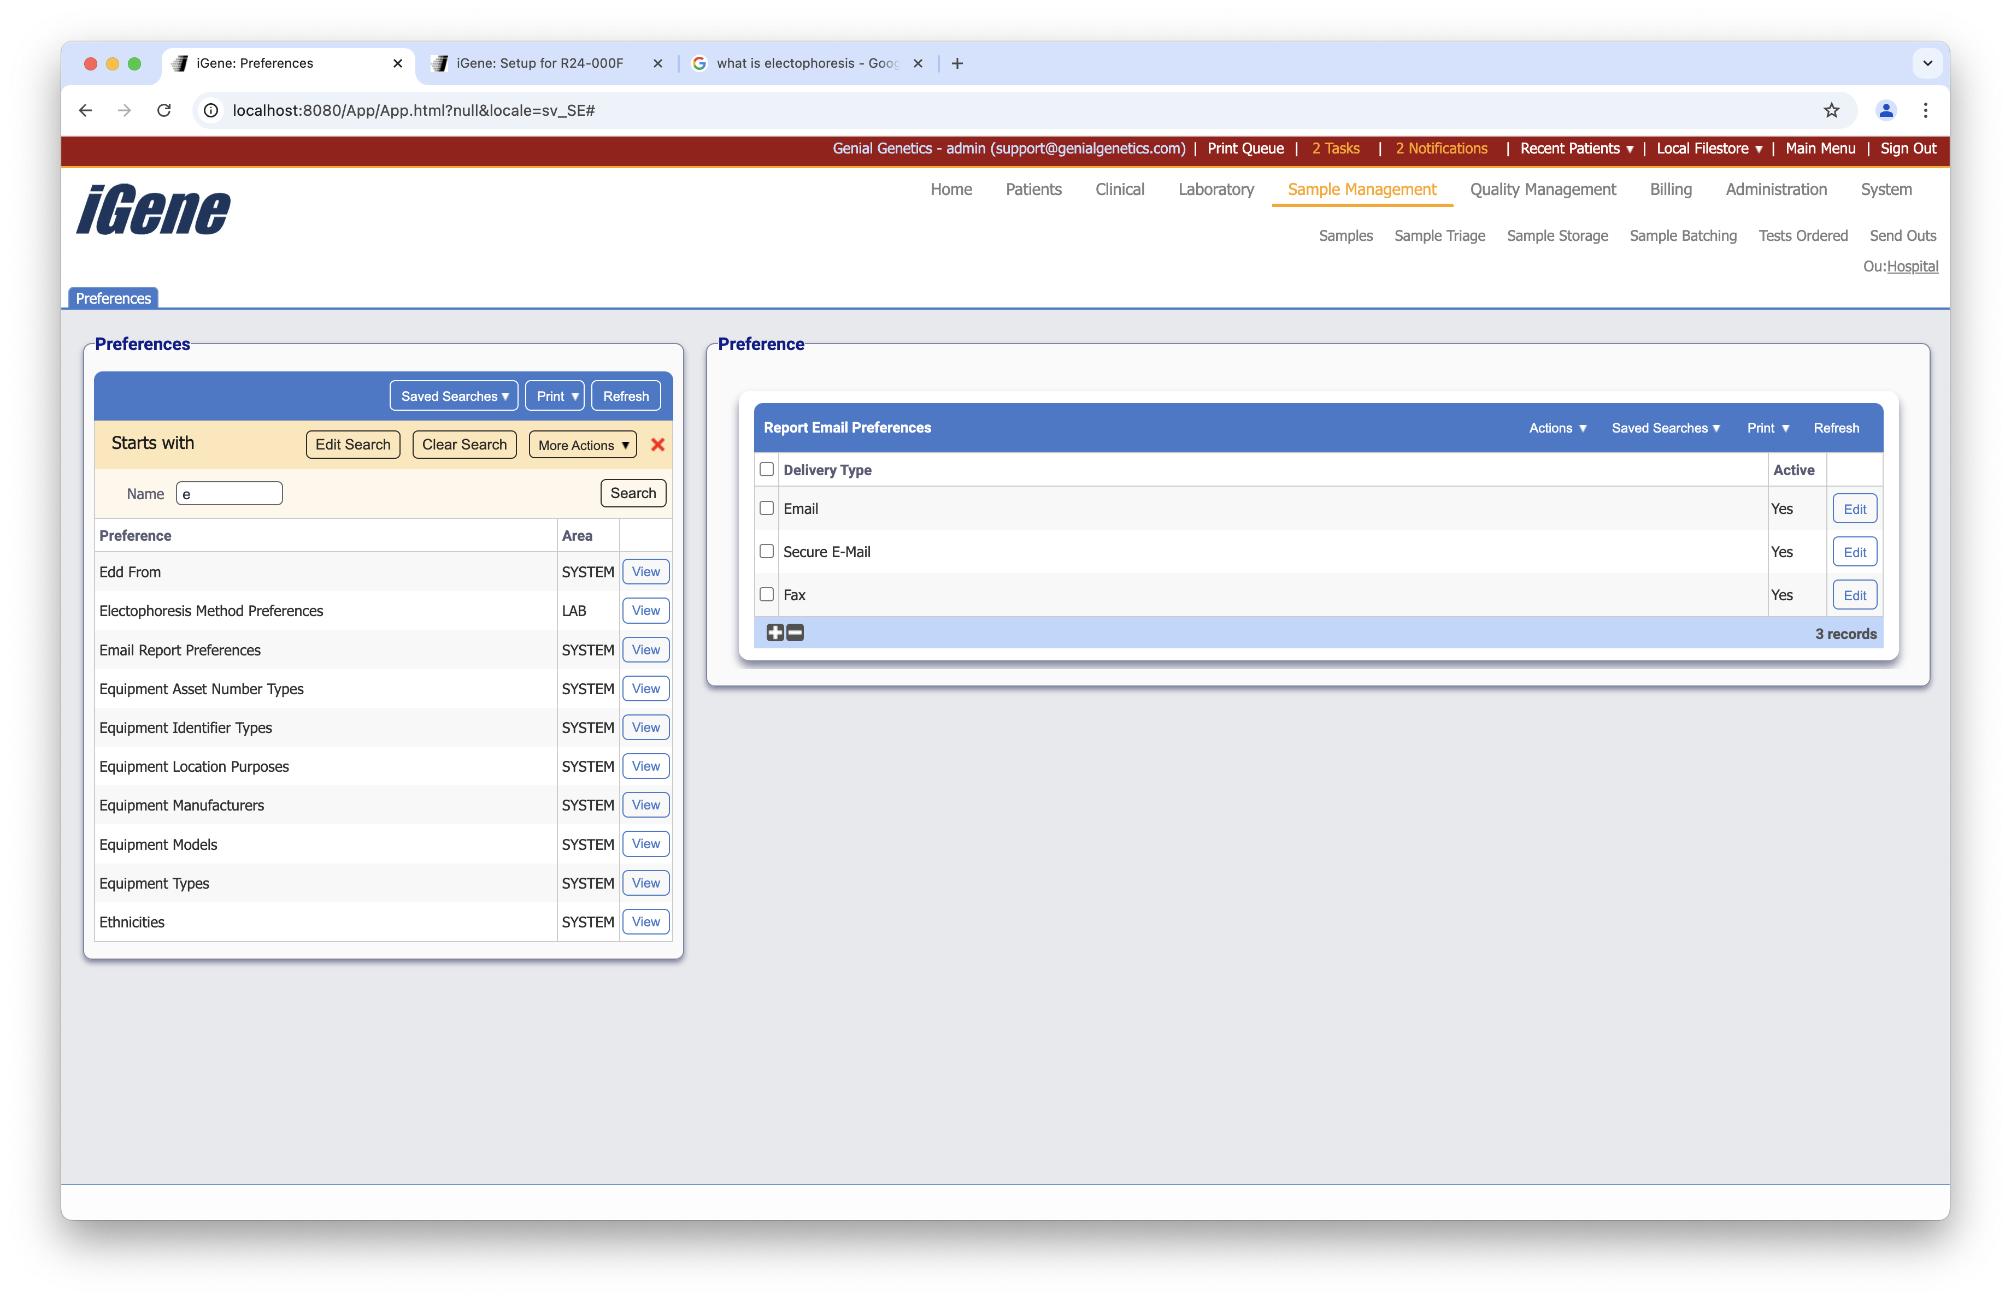Viewport: 2011px width, 1301px height.
Task: Switch to the Sample Management menu
Action: coord(1361,189)
